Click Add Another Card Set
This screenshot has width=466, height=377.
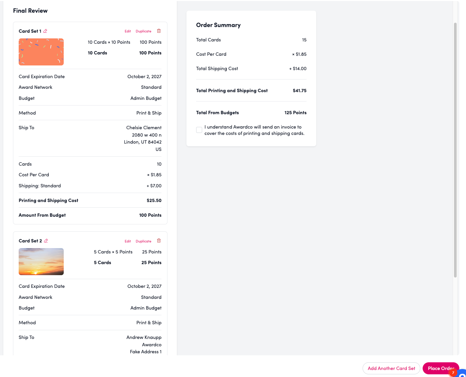pyautogui.click(x=391, y=368)
